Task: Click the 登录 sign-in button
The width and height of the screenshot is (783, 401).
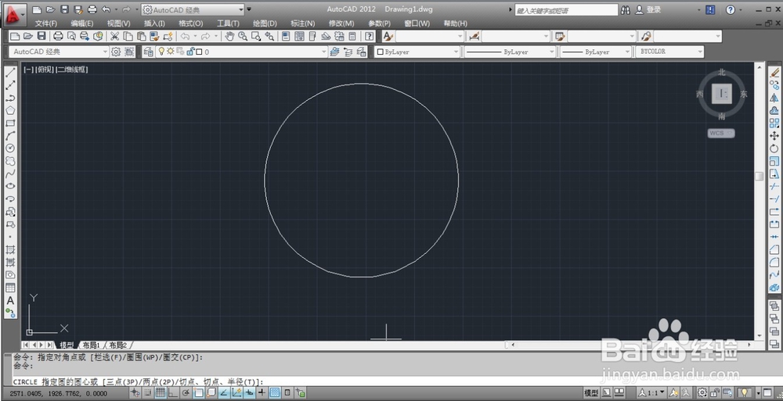Action: [x=653, y=10]
